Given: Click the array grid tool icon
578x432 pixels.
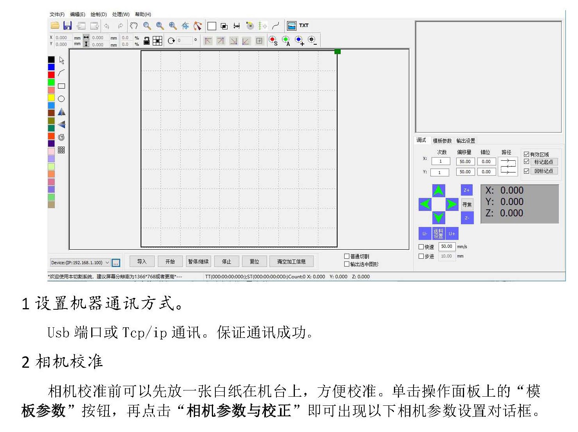Looking at the screenshot, I should point(61,150).
